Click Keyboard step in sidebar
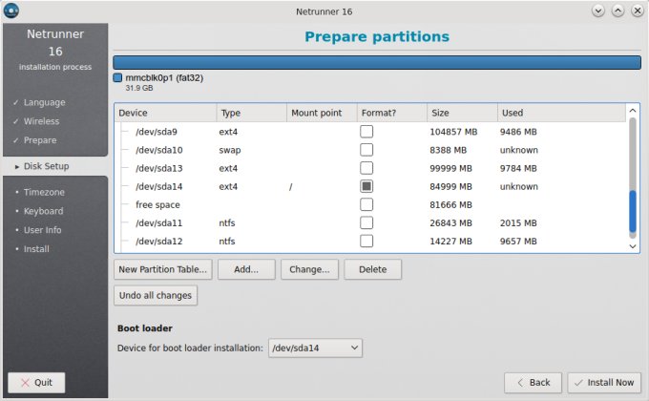The width and height of the screenshot is (649, 401). click(x=44, y=211)
